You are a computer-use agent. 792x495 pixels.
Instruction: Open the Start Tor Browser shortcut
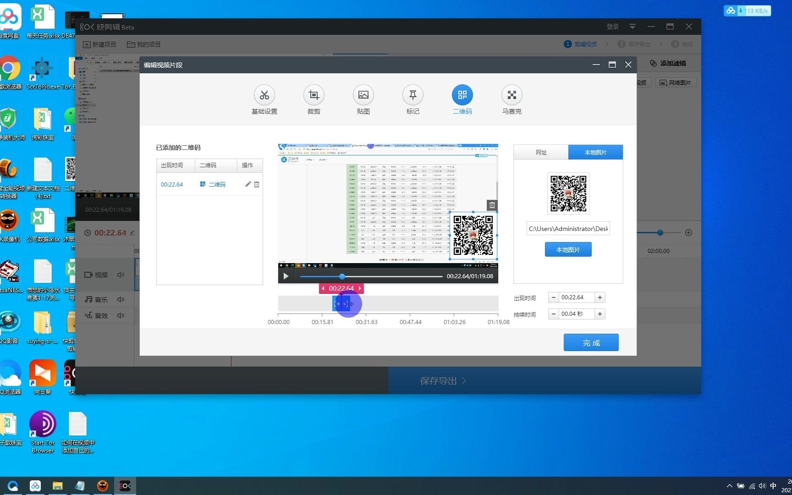tap(43, 432)
